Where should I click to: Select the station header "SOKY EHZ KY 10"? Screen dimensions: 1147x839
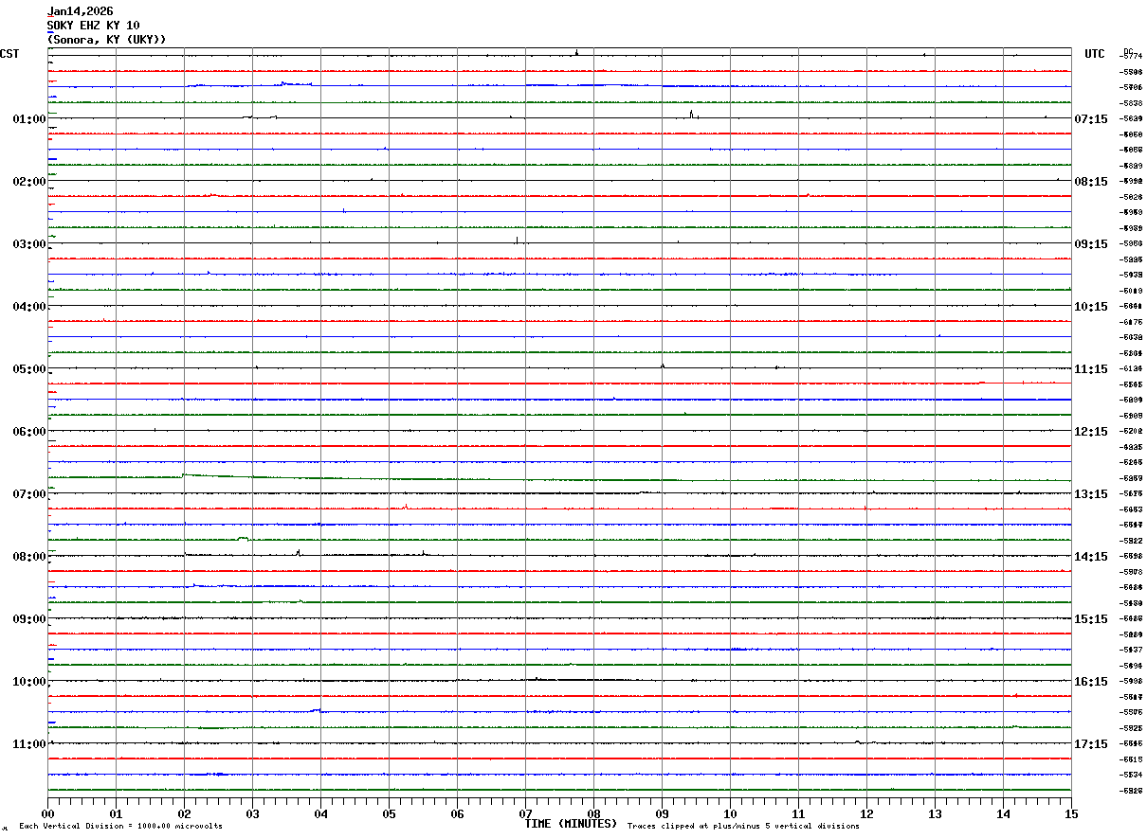(x=94, y=26)
